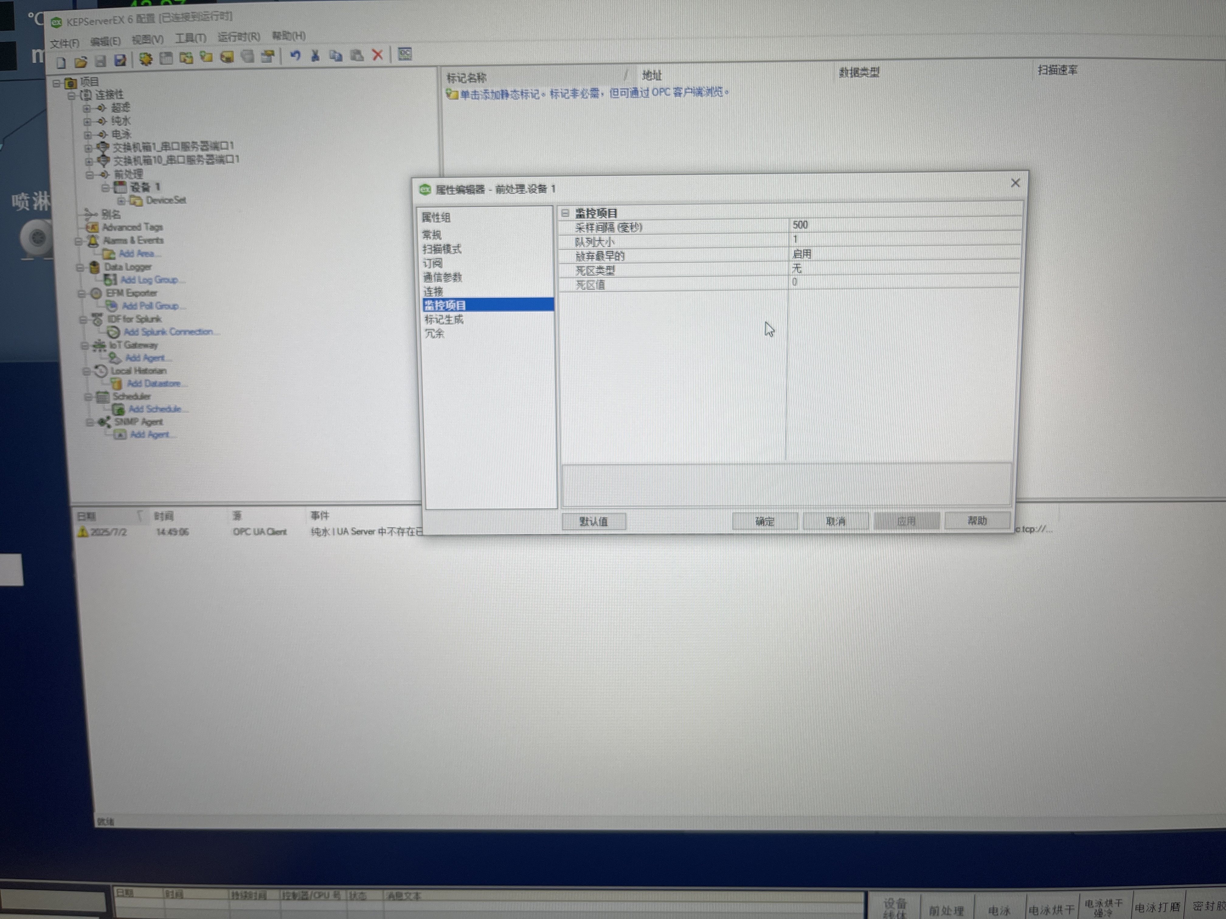
Task: Click the New Project toolbar icon
Action: (61, 62)
